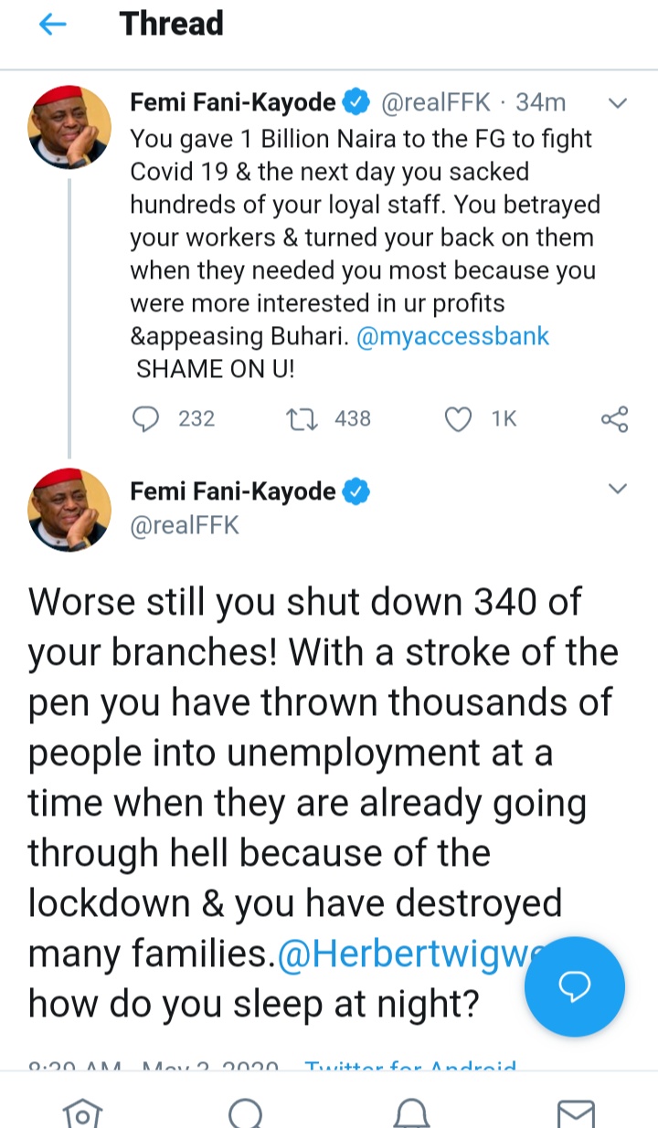View second tweet's profile picture

pos(69,511)
